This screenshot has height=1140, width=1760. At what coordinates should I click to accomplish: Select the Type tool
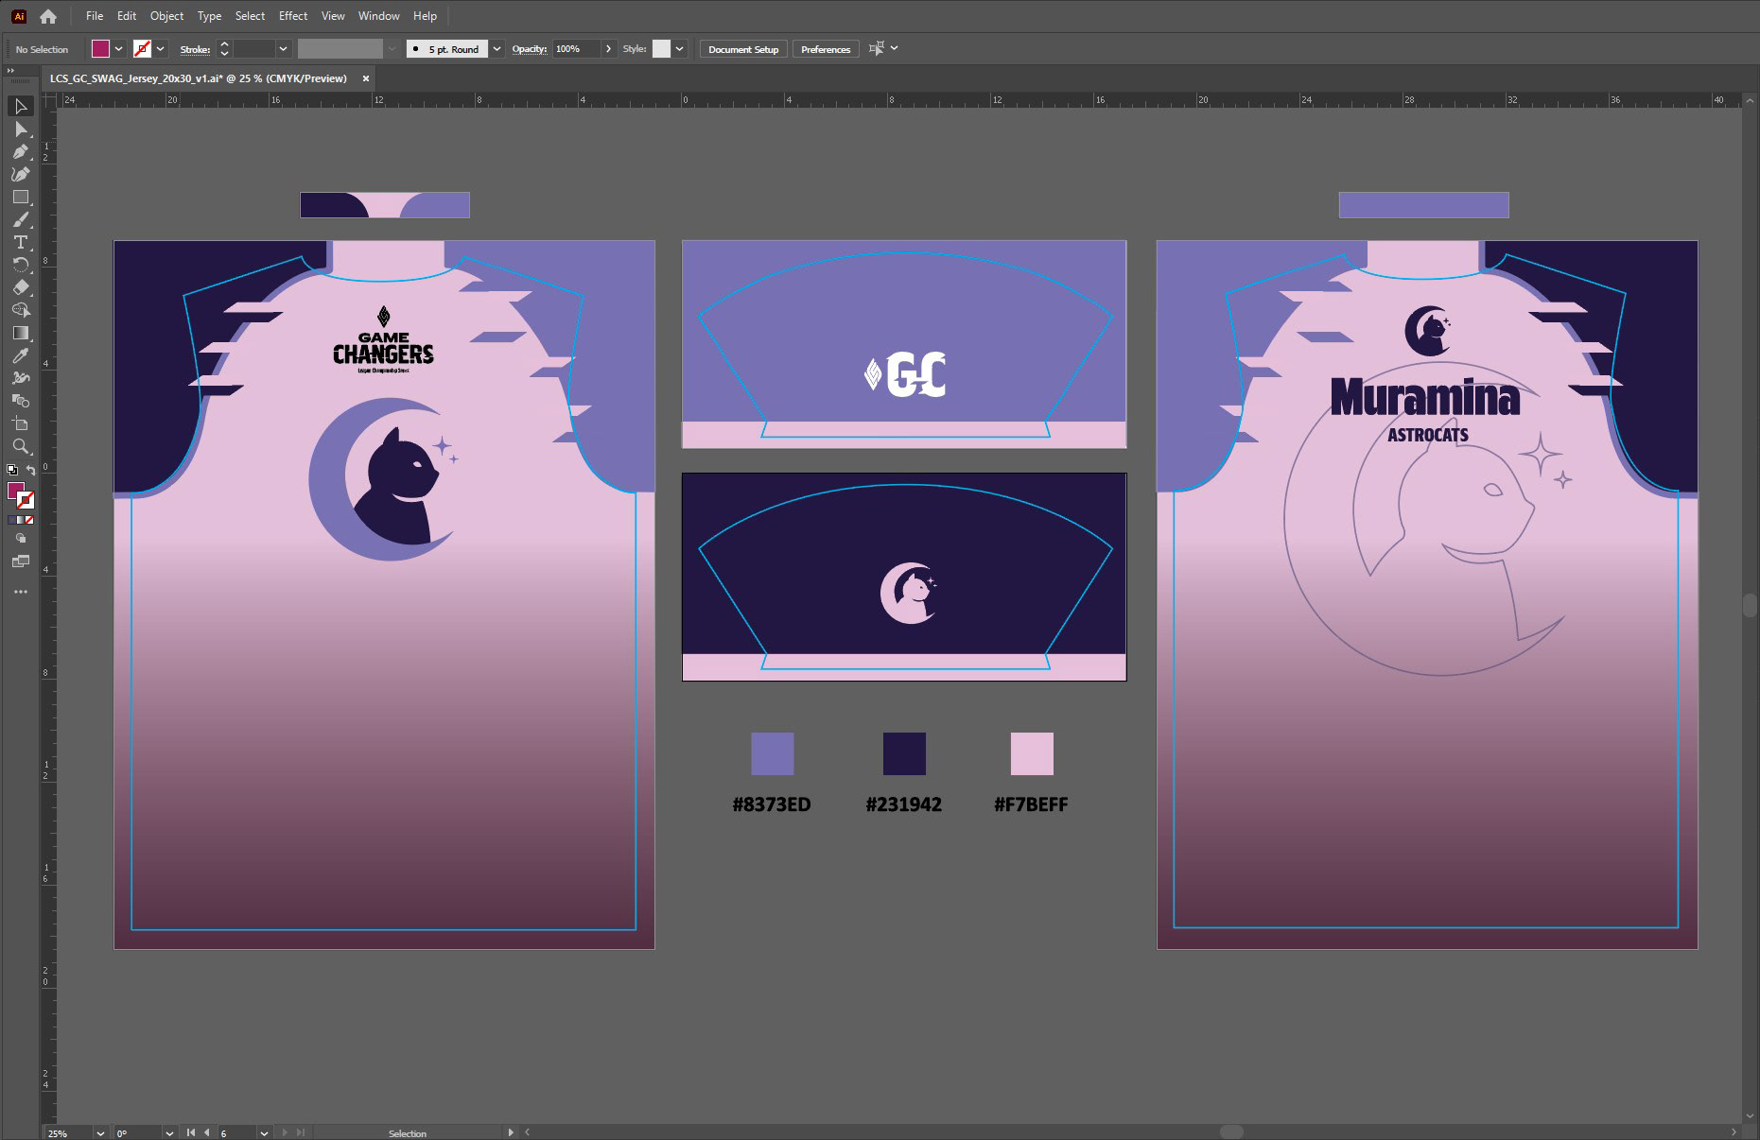[20, 242]
